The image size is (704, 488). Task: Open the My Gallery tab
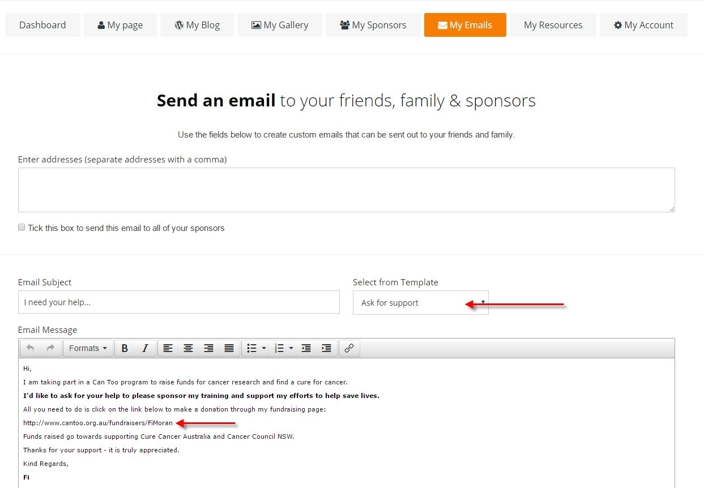point(280,25)
